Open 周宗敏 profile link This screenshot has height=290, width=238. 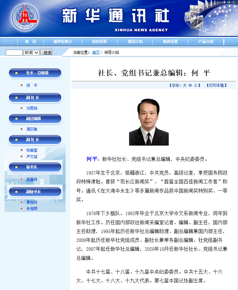coord(32,129)
